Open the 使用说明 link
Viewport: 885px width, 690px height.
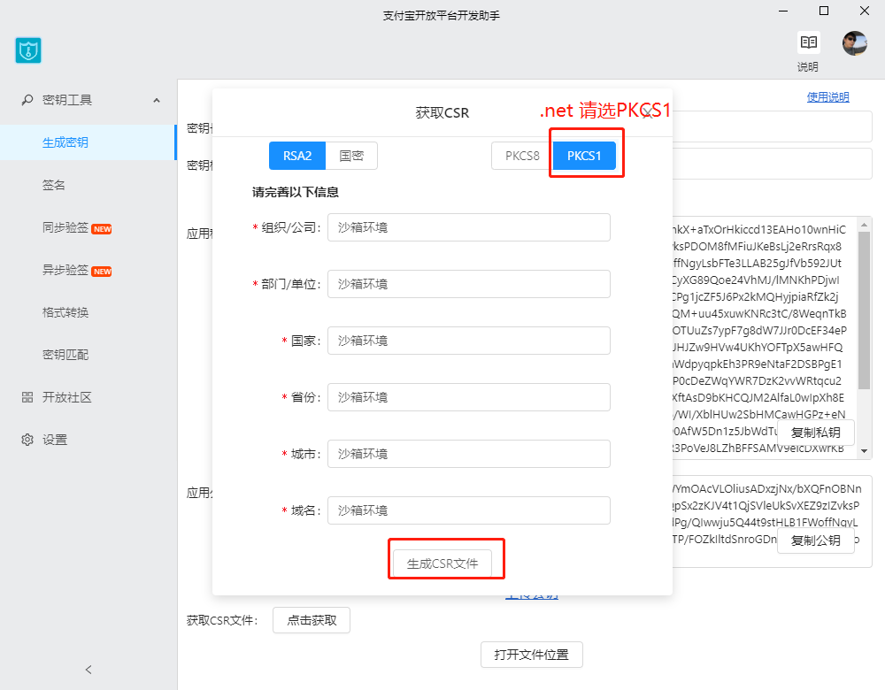[x=828, y=97]
